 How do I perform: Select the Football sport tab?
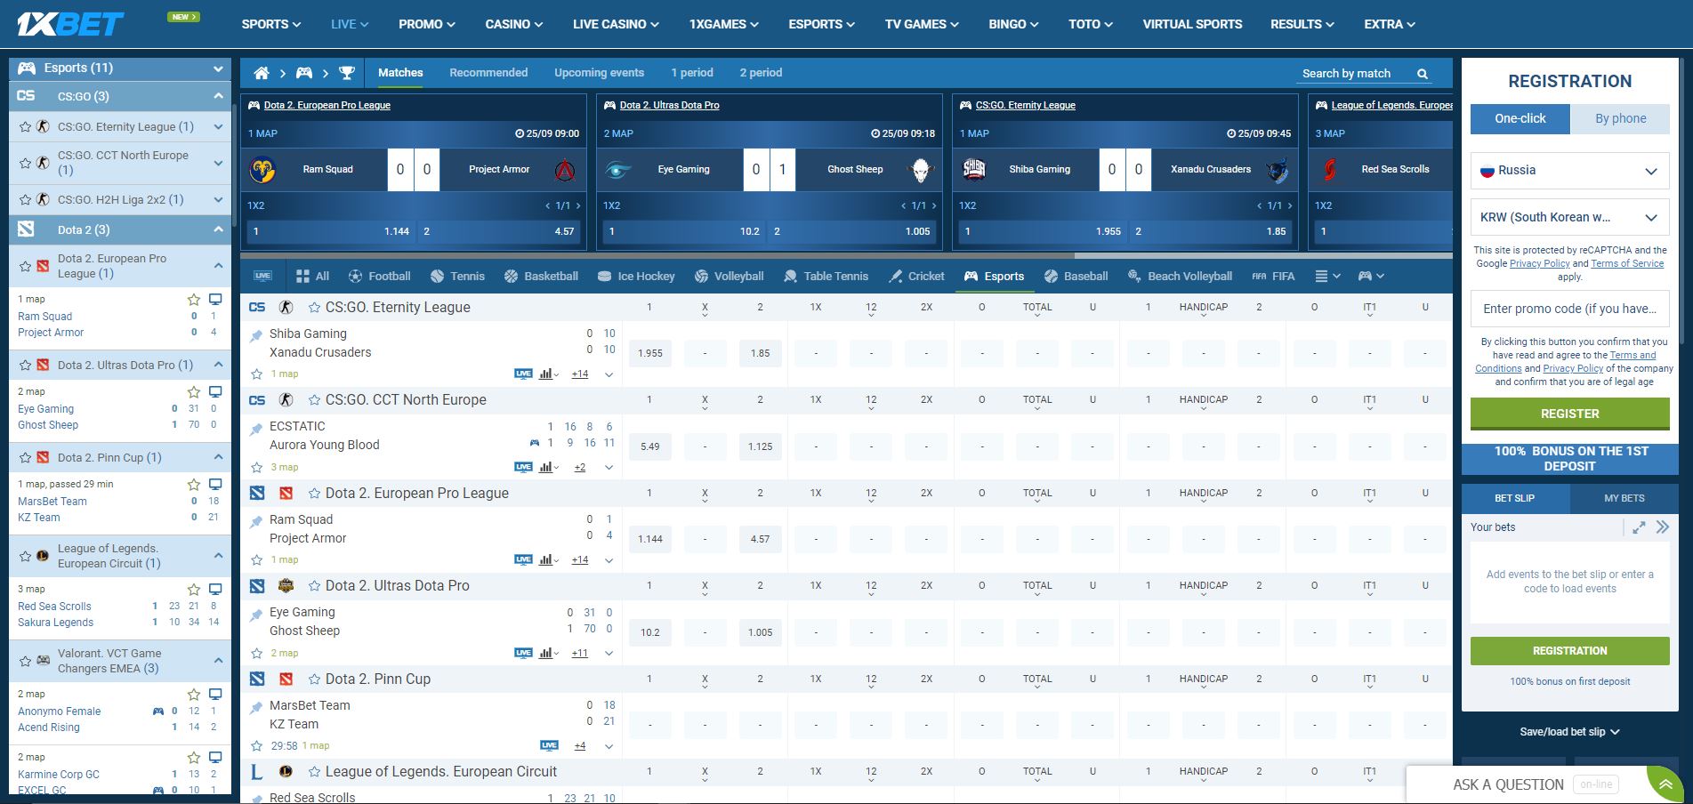(x=379, y=277)
